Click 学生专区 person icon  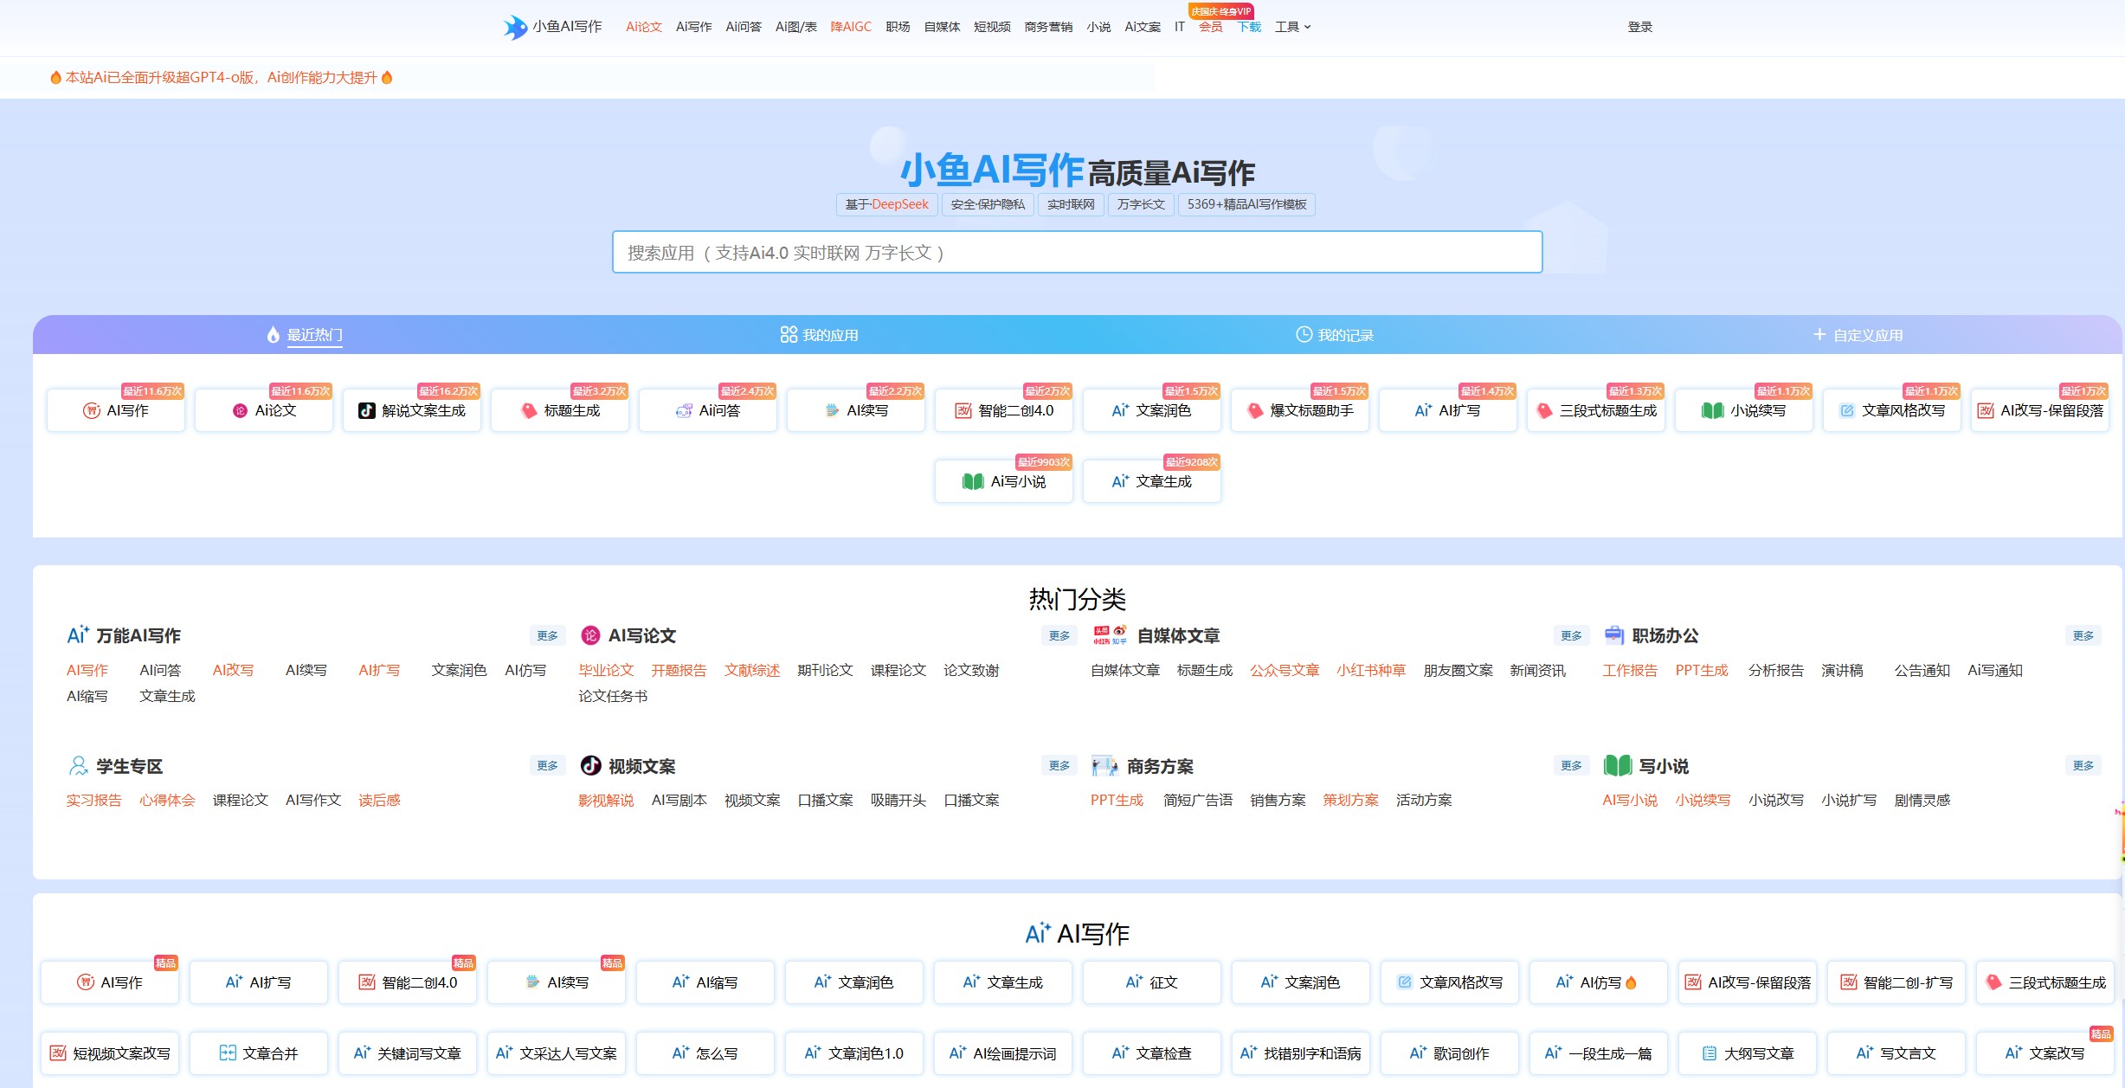tap(78, 766)
